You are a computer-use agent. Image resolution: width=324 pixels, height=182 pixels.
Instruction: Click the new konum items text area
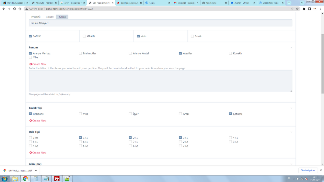[x=160, y=81]
